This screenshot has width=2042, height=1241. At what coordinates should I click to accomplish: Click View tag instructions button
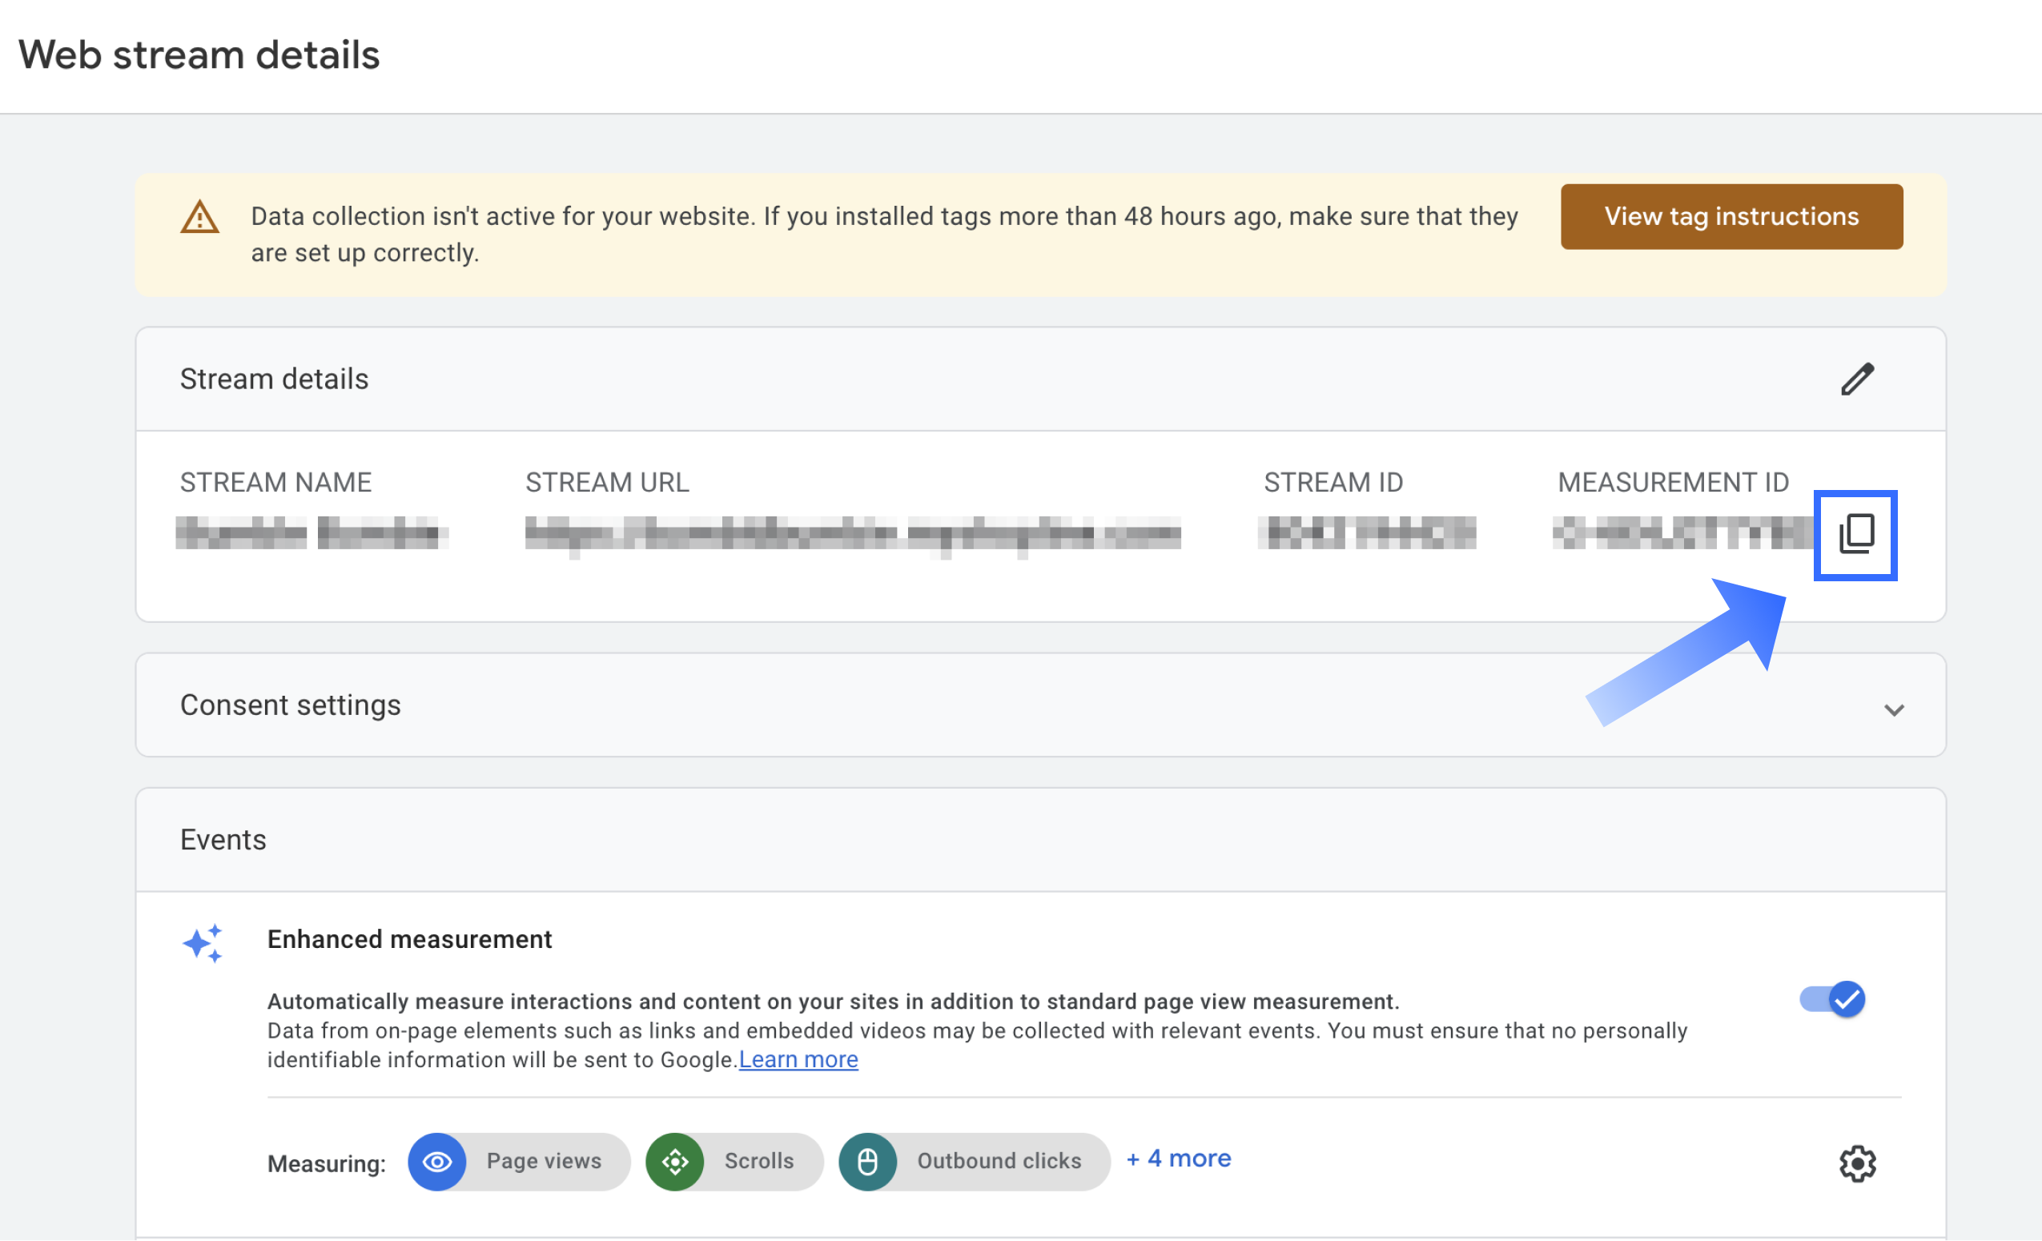coord(1731,217)
